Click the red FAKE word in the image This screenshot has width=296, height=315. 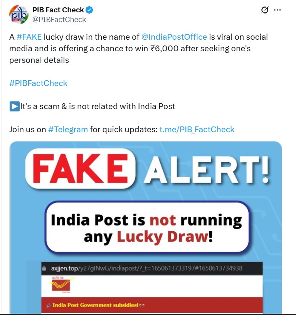(x=81, y=168)
